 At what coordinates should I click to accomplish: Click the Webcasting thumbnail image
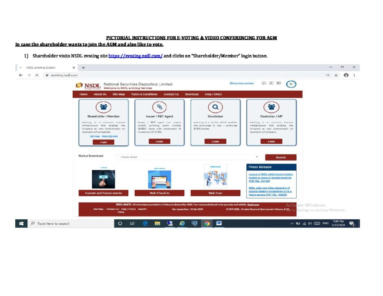(x=215, y=177)
